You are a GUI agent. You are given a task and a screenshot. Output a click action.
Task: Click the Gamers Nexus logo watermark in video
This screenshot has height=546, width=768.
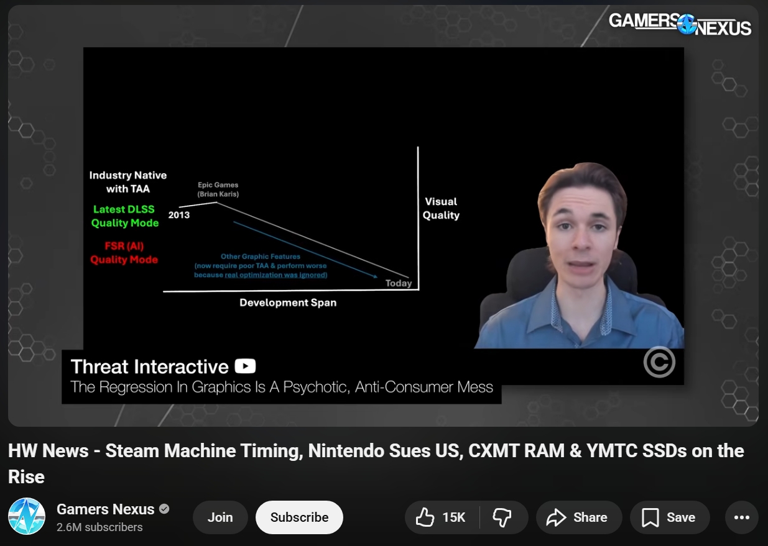[x=680, y=24]
